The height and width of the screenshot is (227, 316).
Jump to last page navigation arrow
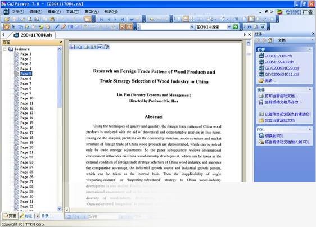point(123,19)
